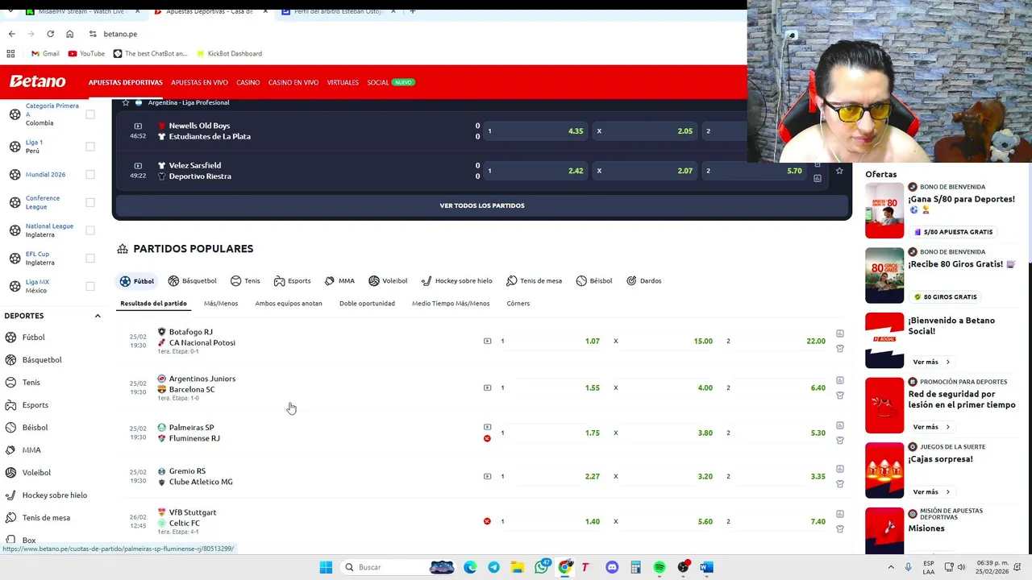This screenshot has height=580, width=1032.
Task: Open Telegram from the taskbar
Action: point(493,567)
